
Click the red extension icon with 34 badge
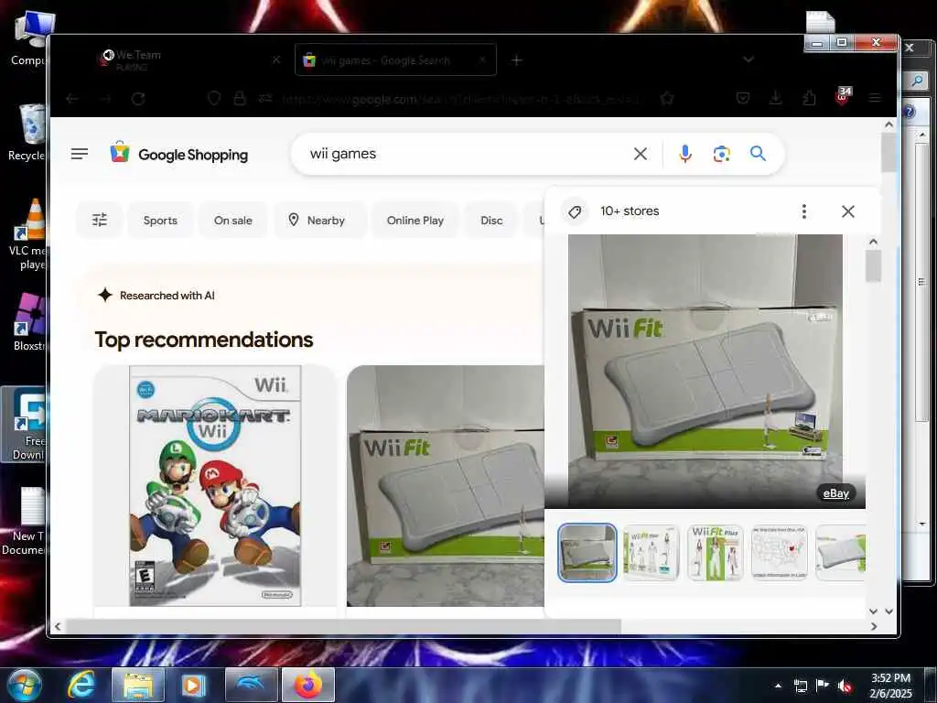point(843,97)
